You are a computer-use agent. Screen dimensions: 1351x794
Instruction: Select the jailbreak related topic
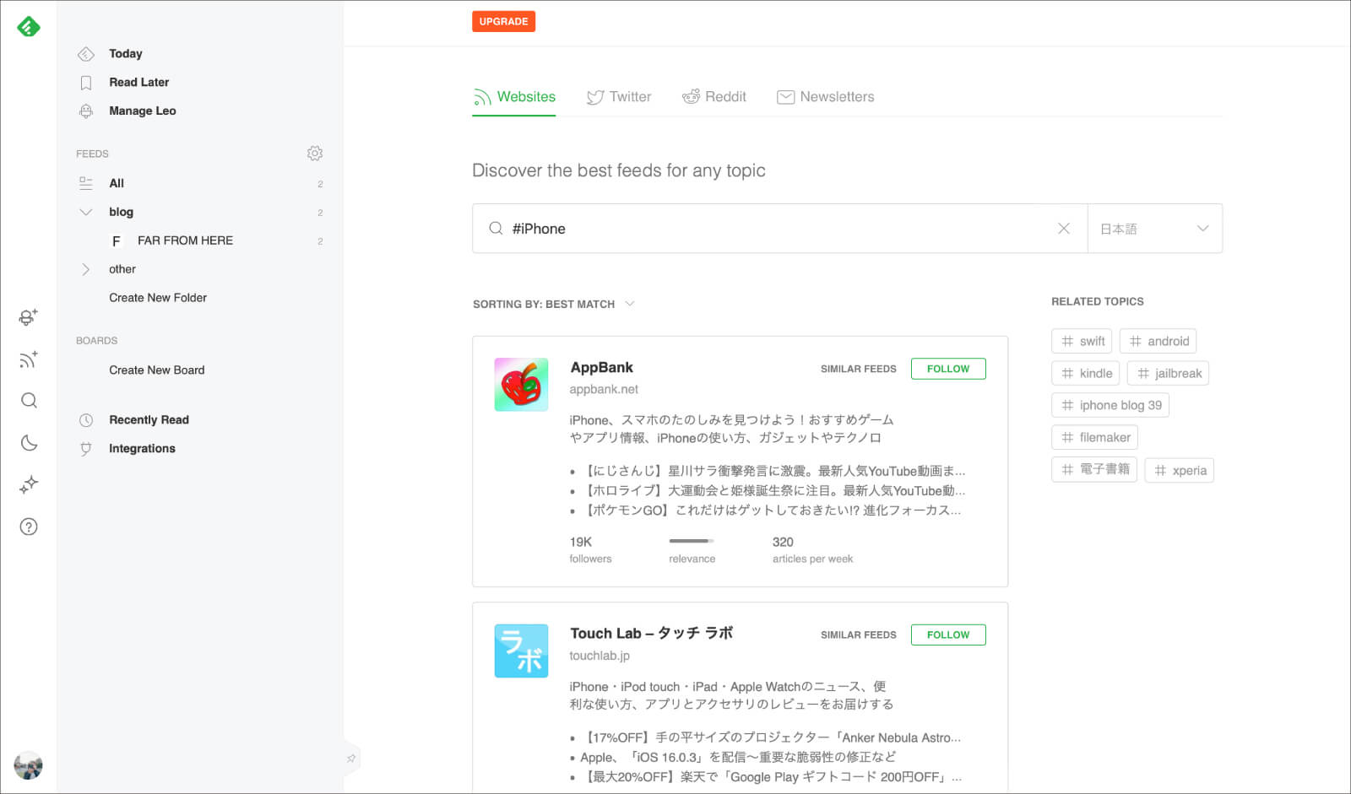point(1168,373)
